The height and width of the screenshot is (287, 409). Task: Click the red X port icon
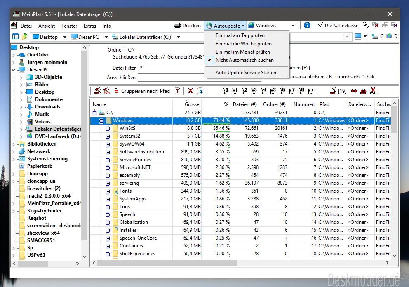coord(373,91)
